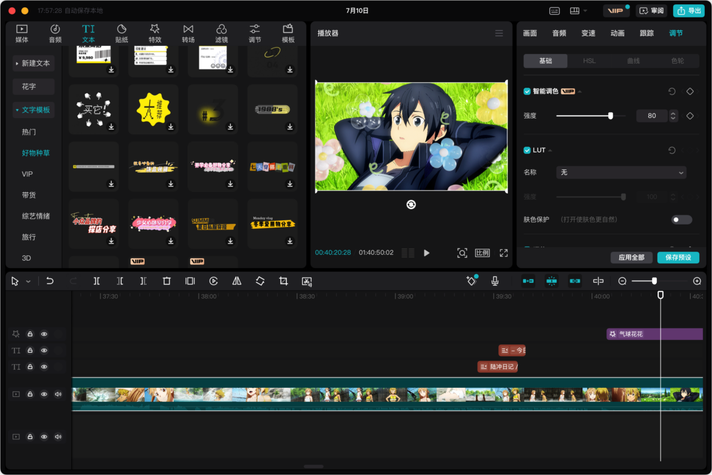This screenshot has height=475, width=712.
Task: Click the 审阅 review button
Action: pyautogui.click(x=651, y=11)
